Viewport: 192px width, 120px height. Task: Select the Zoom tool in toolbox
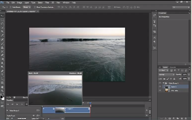point(2,91)
